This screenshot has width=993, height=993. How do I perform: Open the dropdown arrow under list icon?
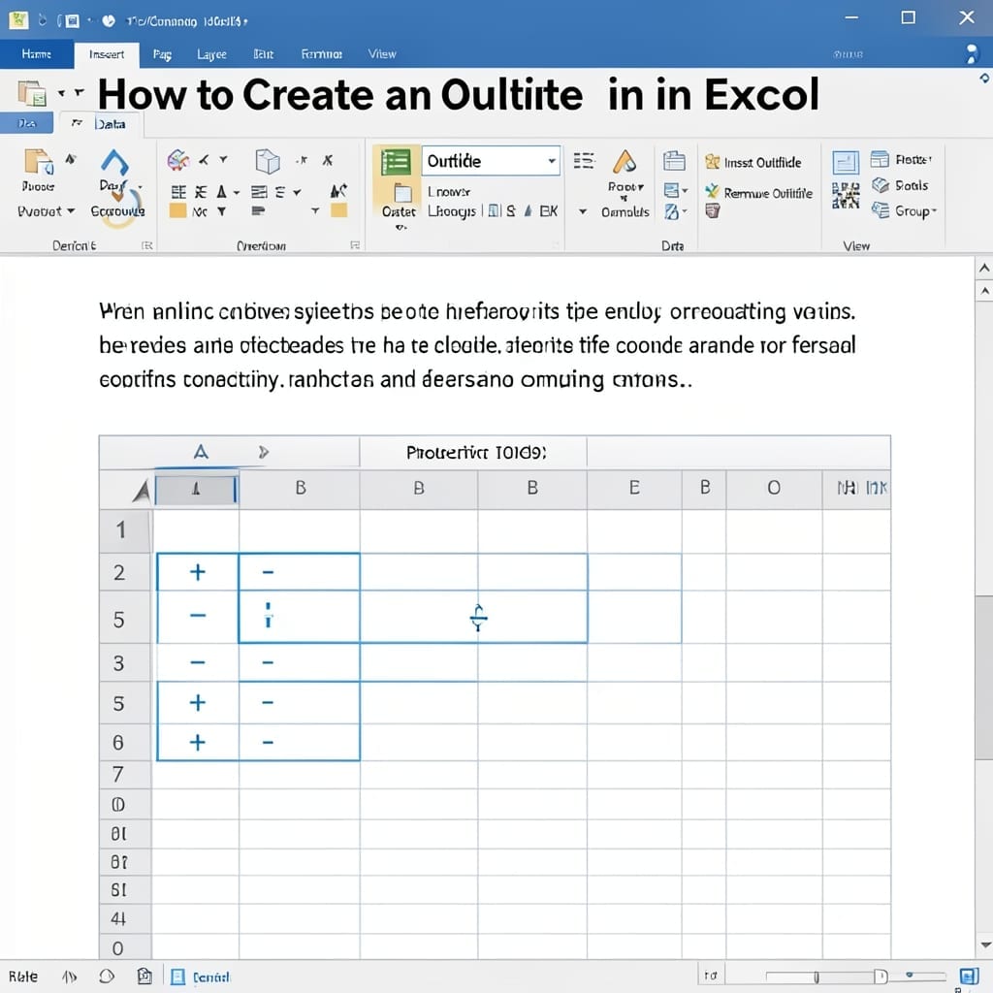pyautogui.click(x=583, y=210)
